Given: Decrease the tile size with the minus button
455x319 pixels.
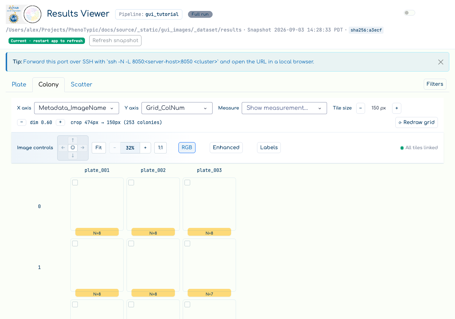Looking at the screenshot, I should coord(360,108).
